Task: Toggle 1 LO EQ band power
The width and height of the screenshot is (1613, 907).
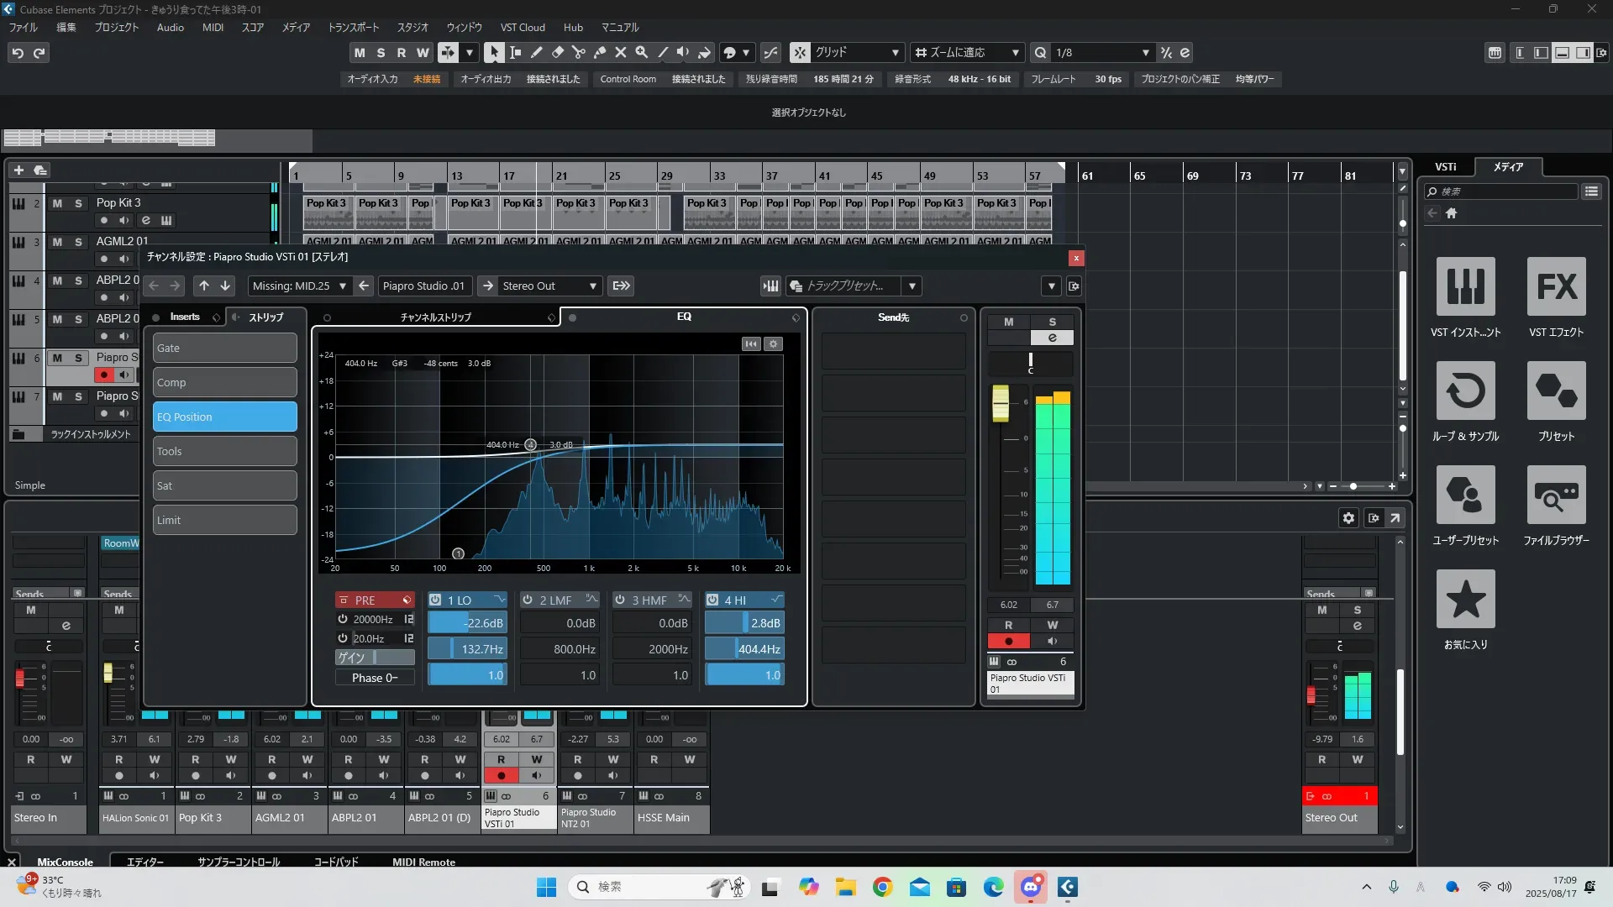Action: [x=435, y=600]
